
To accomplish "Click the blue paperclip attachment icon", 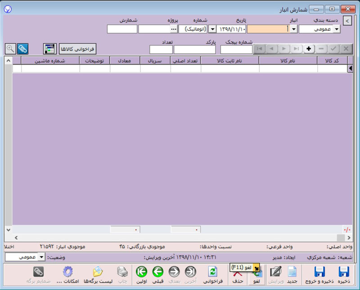I will point(22,48).
